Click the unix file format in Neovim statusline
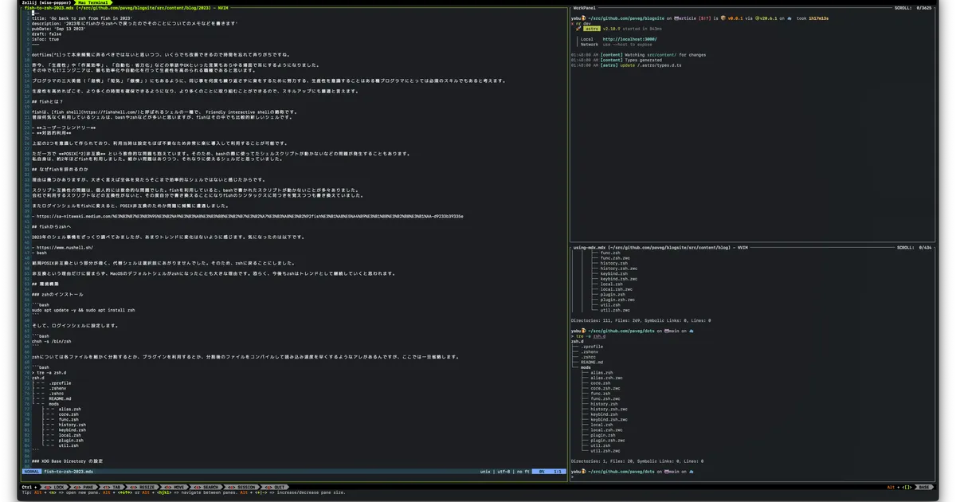Screen dimensions: 956x502 point(485,471)
